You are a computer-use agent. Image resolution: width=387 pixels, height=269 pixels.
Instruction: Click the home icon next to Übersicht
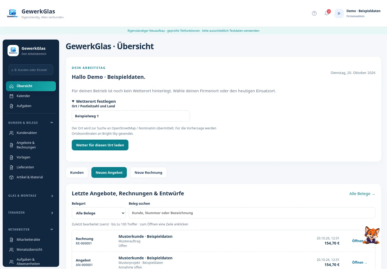coord(11,86)
